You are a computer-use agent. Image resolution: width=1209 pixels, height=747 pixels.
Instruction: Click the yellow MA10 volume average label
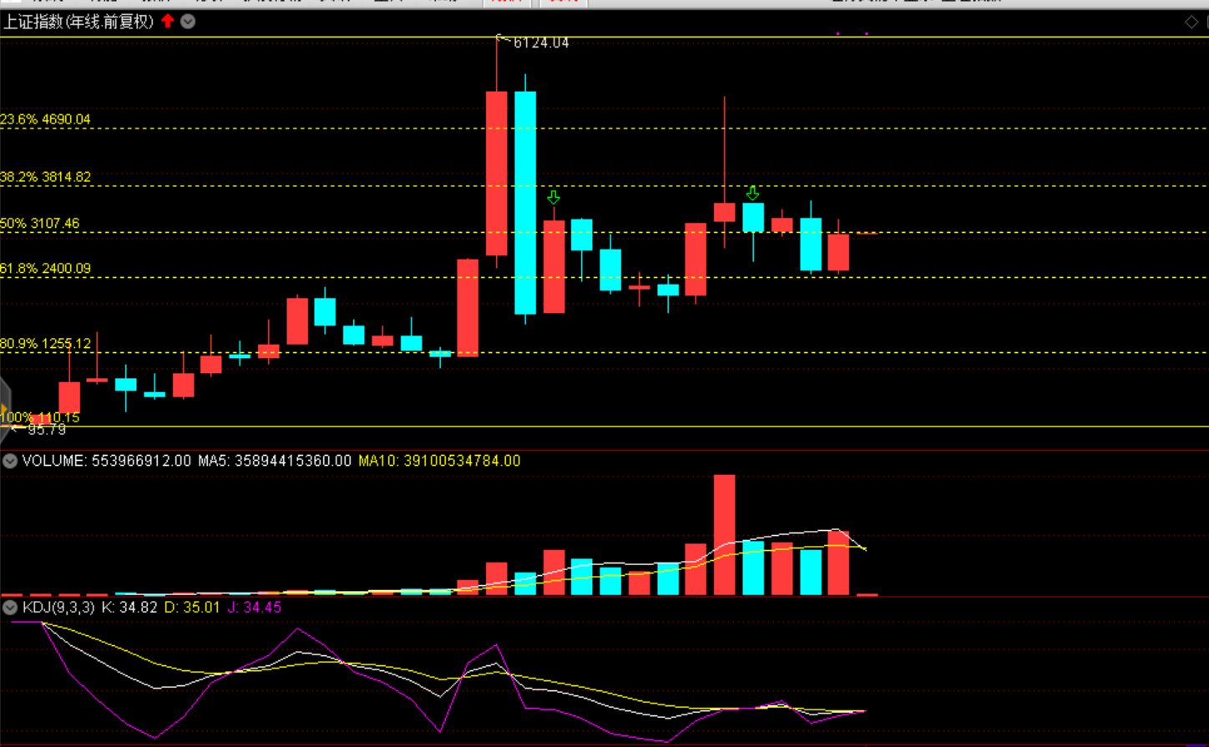click(439, 461)
